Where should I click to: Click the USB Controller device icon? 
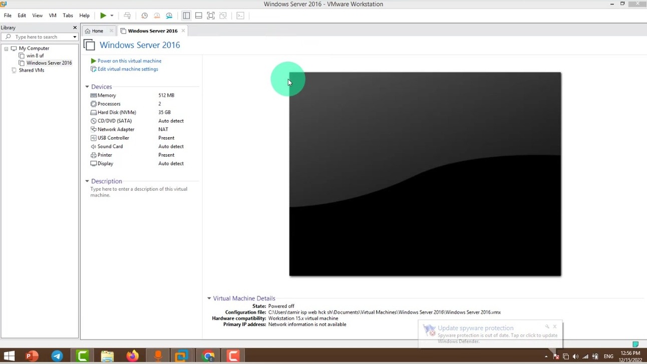pyautogui.click(x=94, y=138)
